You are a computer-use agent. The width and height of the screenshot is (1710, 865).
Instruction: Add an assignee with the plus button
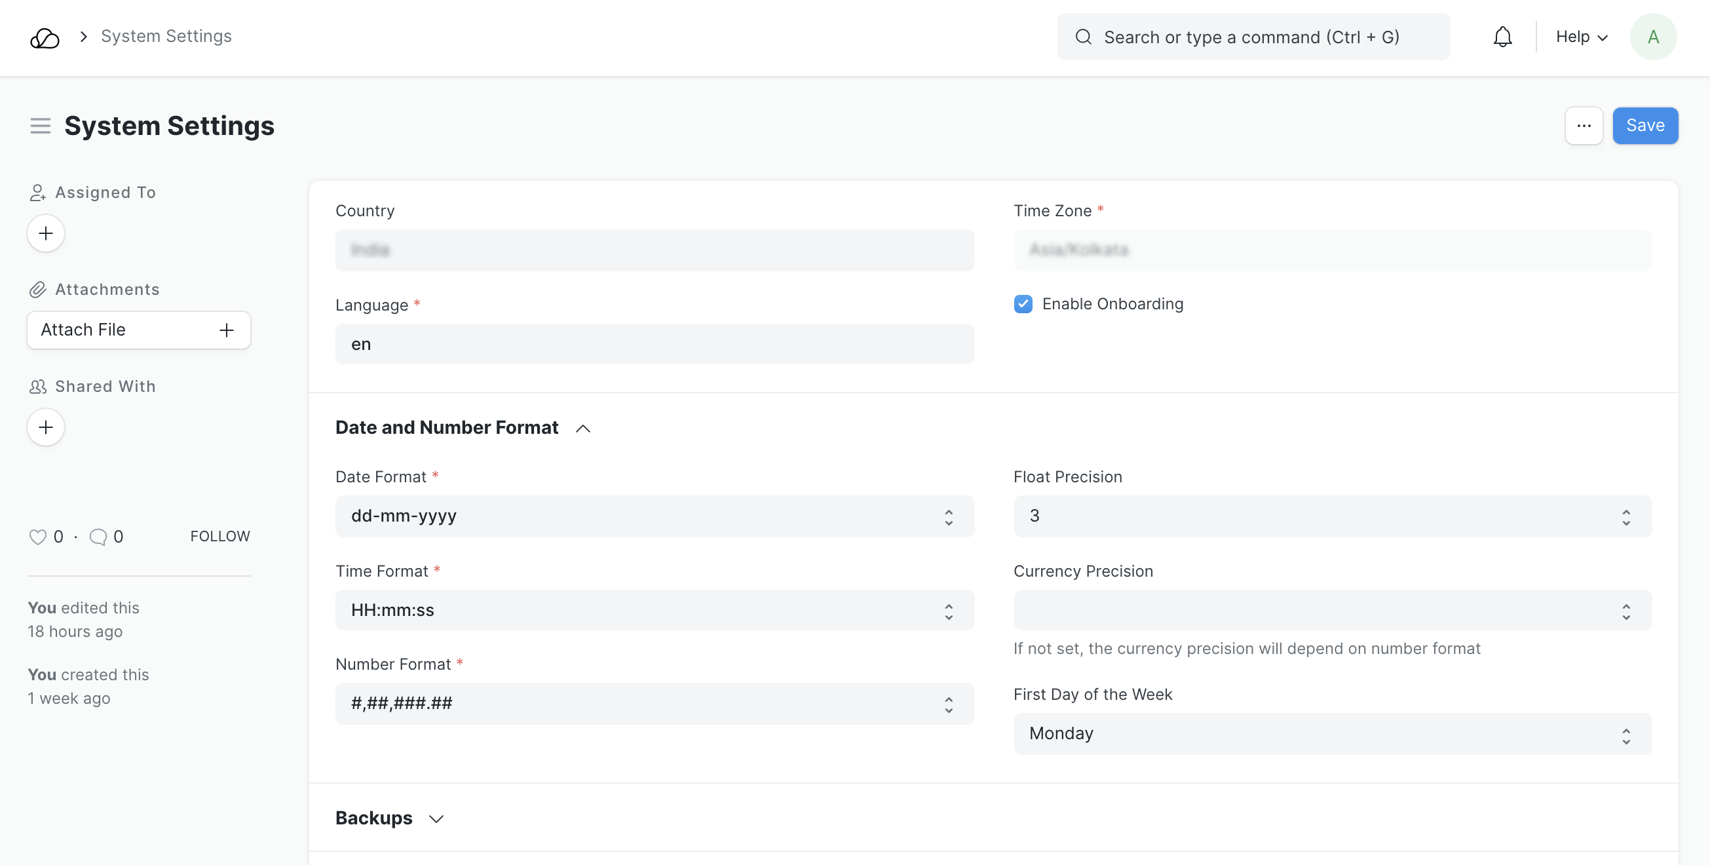pos(46,233)
